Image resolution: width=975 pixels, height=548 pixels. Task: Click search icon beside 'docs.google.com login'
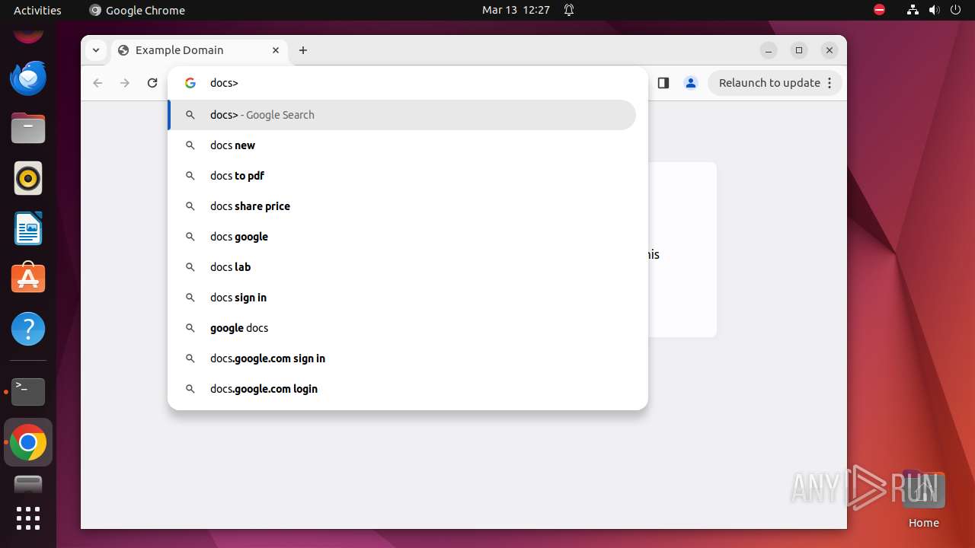190,389
